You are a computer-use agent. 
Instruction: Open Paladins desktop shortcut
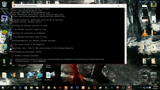(x=39, y=76)
